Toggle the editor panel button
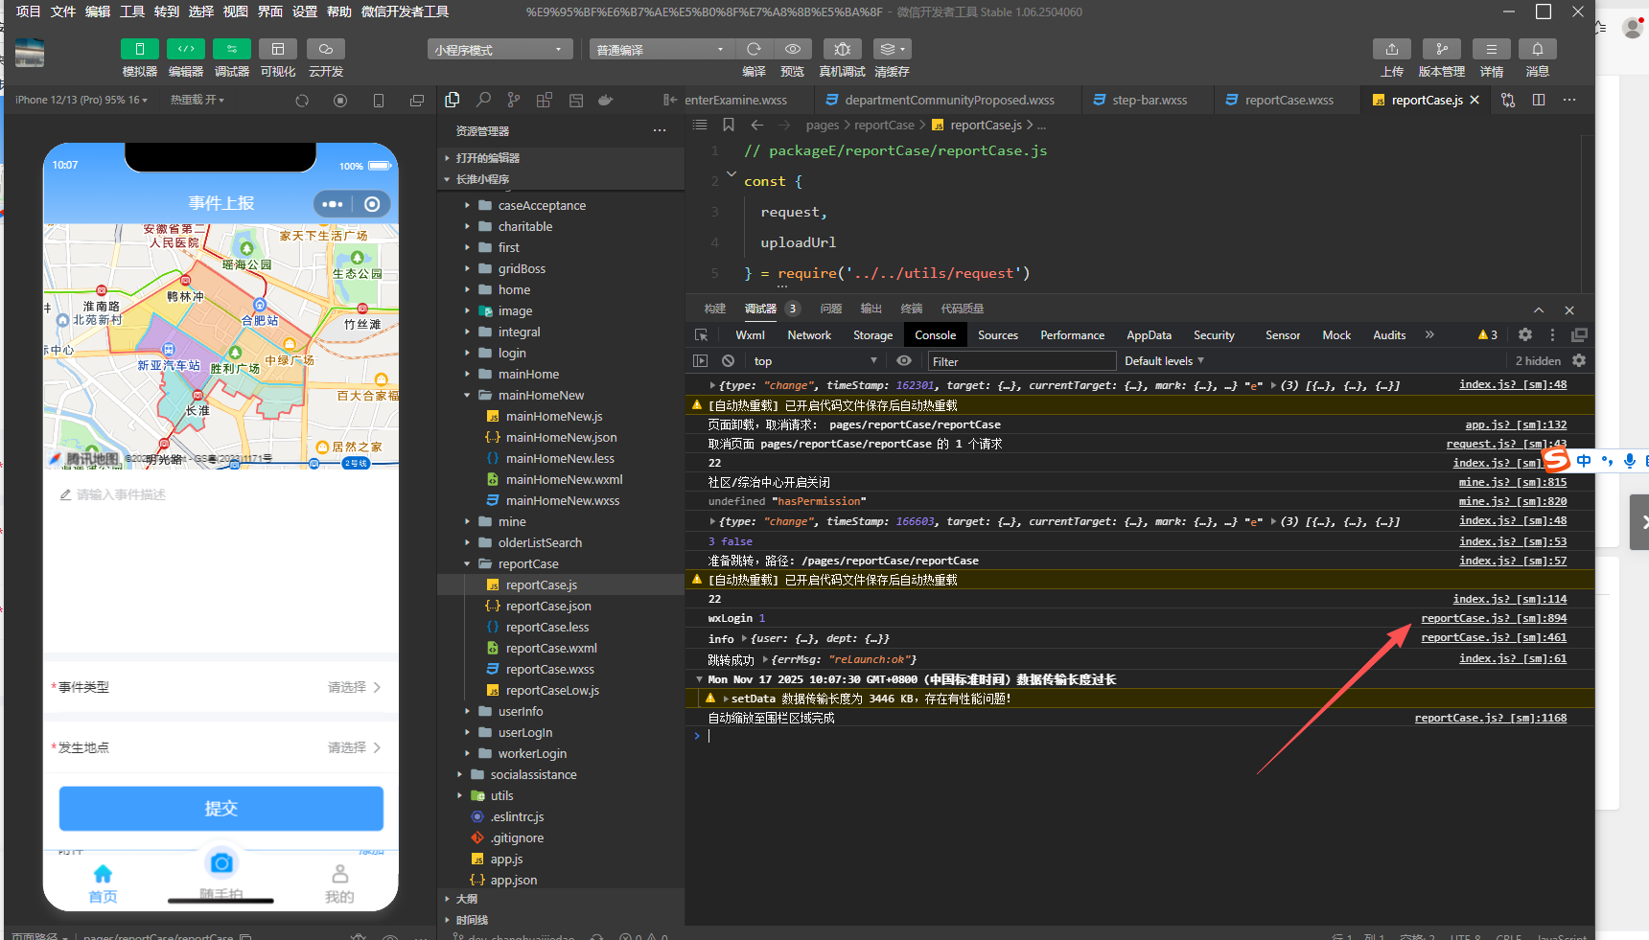The image size is (1649, 940). point(185,49)
